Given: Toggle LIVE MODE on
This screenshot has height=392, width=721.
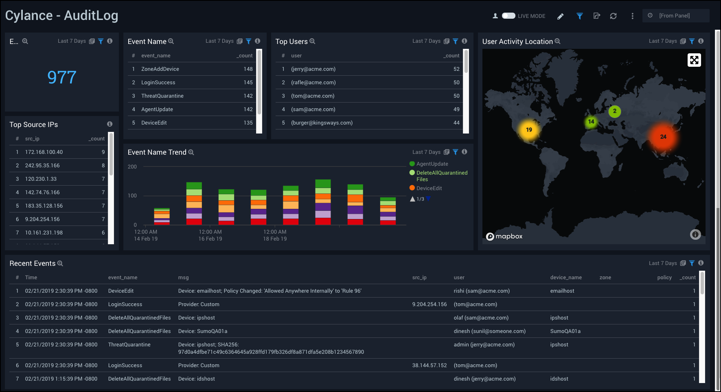Looking at the screenshot, I should (508, 15).
